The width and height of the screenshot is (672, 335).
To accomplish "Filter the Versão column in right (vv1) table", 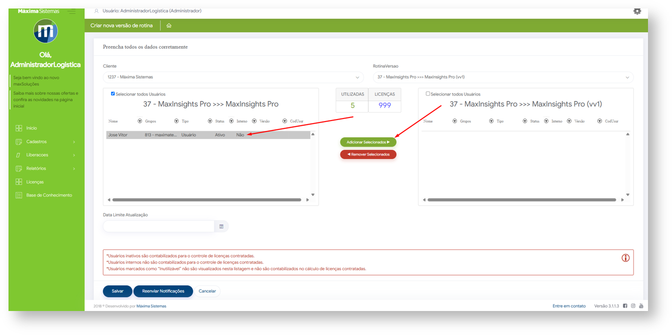I will click(599, 121).
